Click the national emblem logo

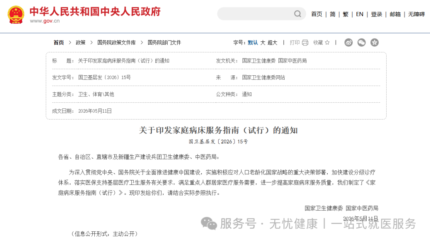(16, 15)
